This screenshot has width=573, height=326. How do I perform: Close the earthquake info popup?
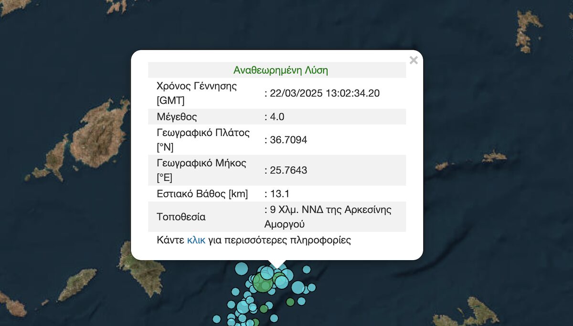point(414,60)
